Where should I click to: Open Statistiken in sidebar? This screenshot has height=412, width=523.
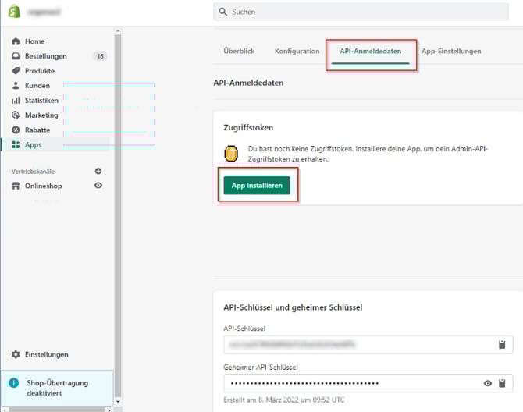click(41, 101)
